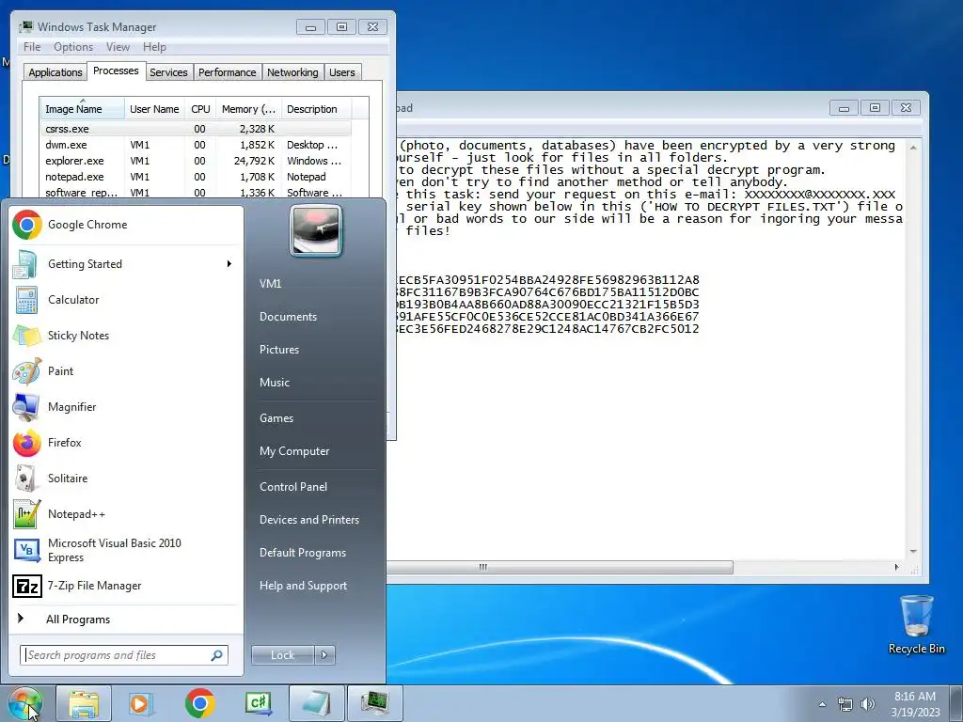
Task: Open the File menu in Task Manager
Action: (32, 47)
